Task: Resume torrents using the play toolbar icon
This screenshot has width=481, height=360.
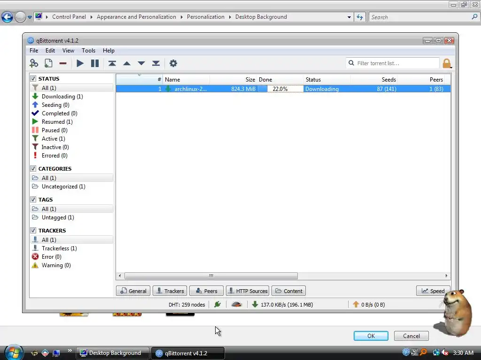Action: pos(80,63)
